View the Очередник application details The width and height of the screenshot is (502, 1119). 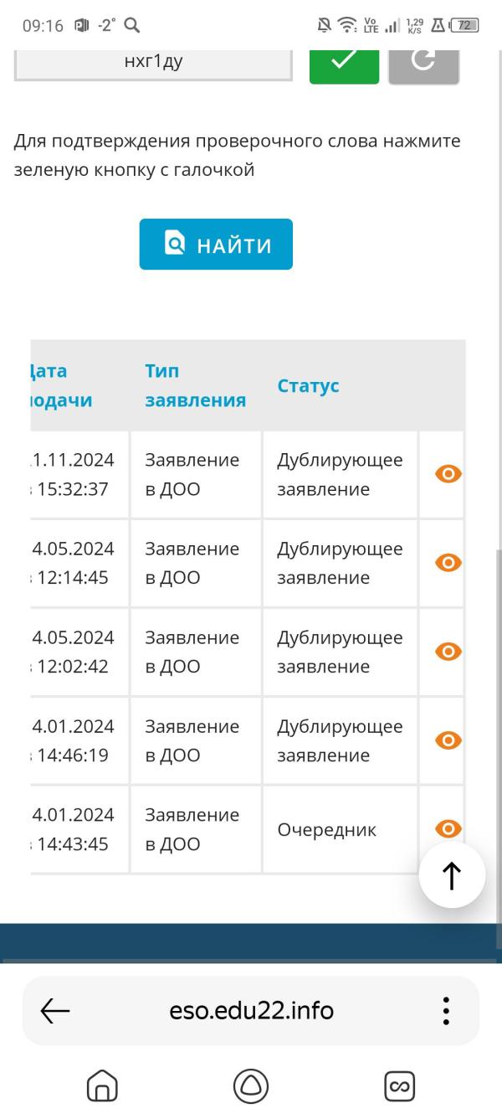point(448,828)
